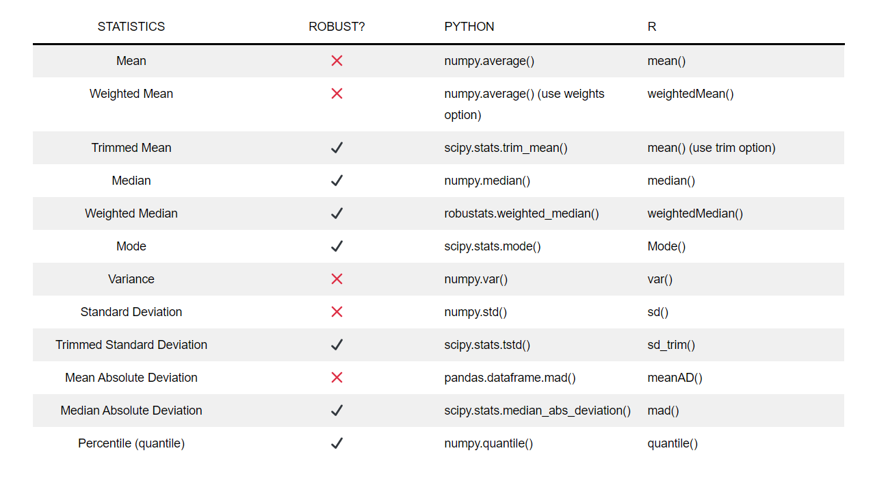This screenshot has height=481, width=888.
Task: Click the checkmark next to Mode
Action: [x=337, y=246]
